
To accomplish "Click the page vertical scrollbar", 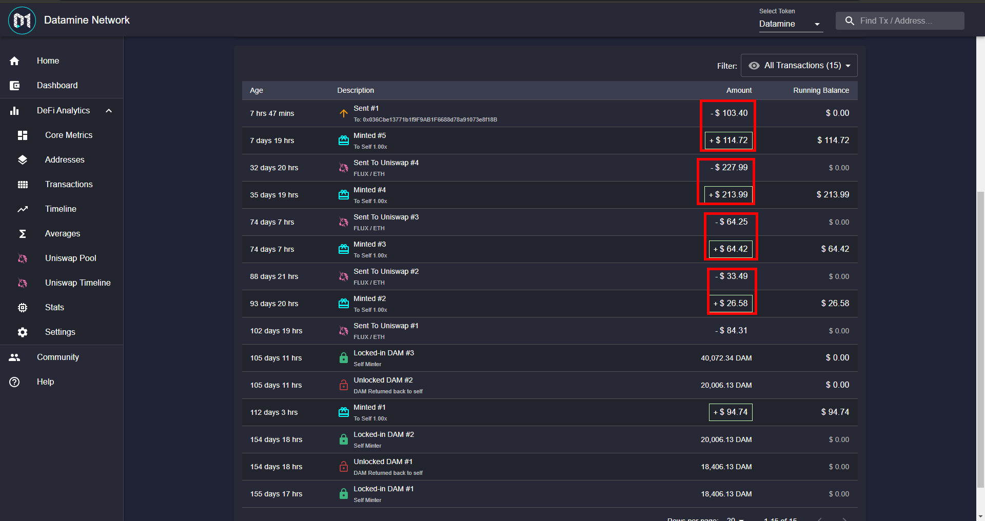I will (x=980, y=338).
